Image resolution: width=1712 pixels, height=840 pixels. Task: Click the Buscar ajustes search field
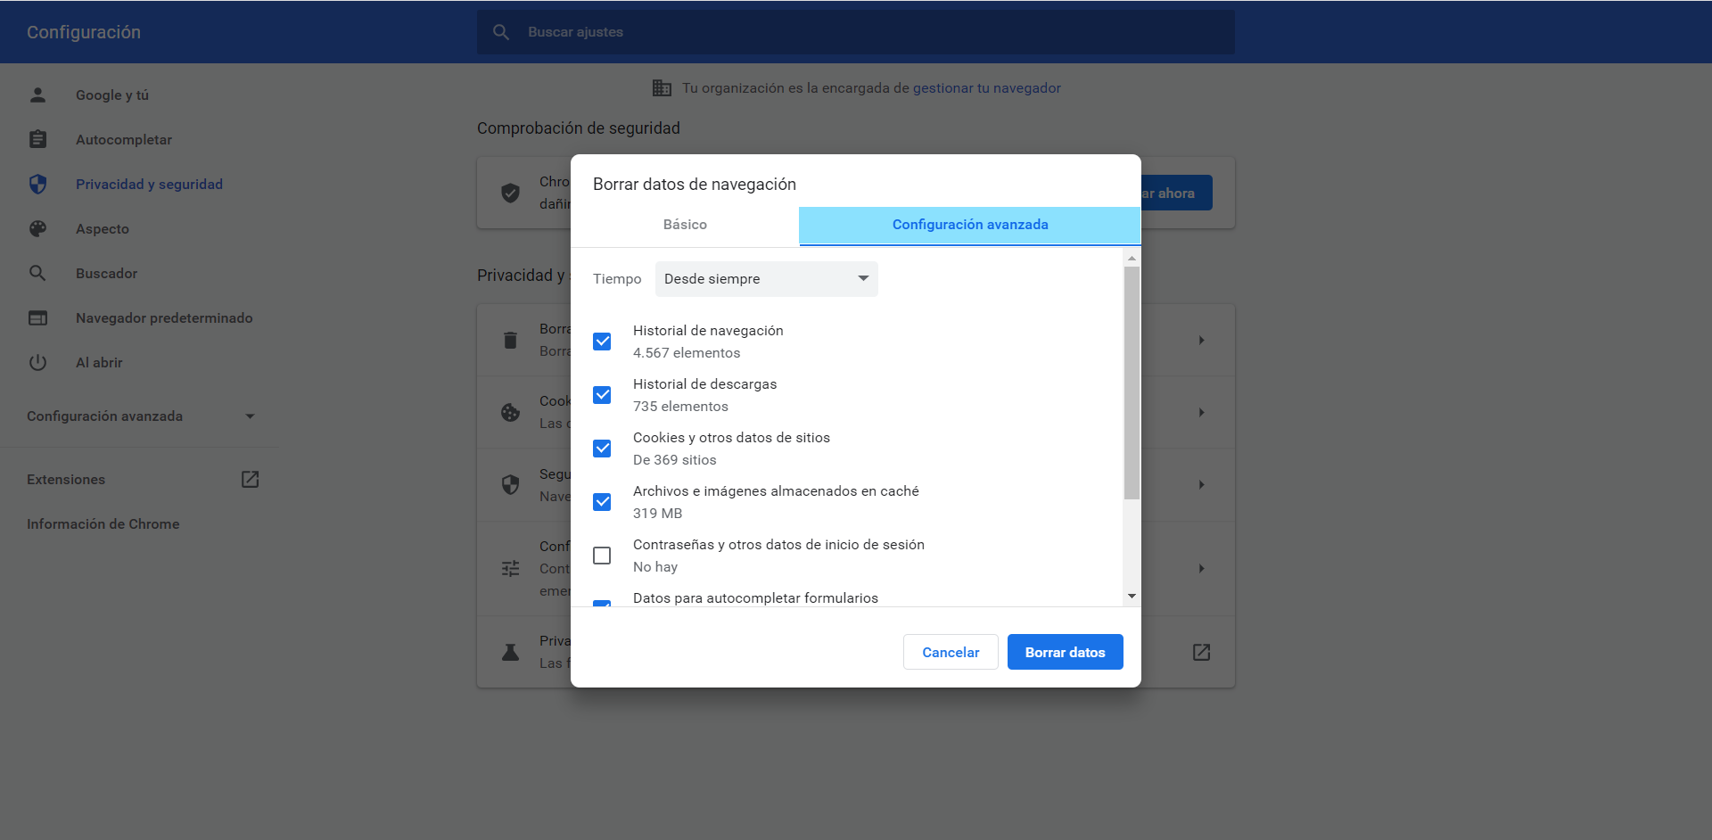pos(856,32)
